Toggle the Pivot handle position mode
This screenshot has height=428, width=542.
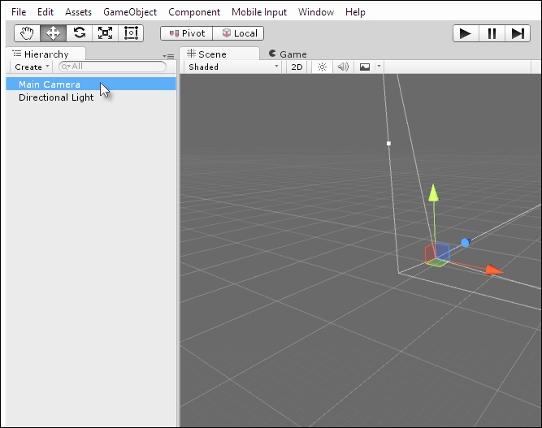(x=186, y=33)
